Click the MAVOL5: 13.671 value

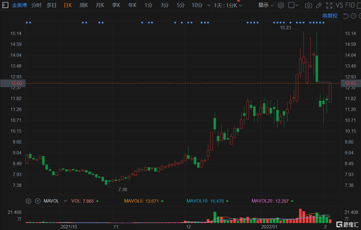coord(141,201)
